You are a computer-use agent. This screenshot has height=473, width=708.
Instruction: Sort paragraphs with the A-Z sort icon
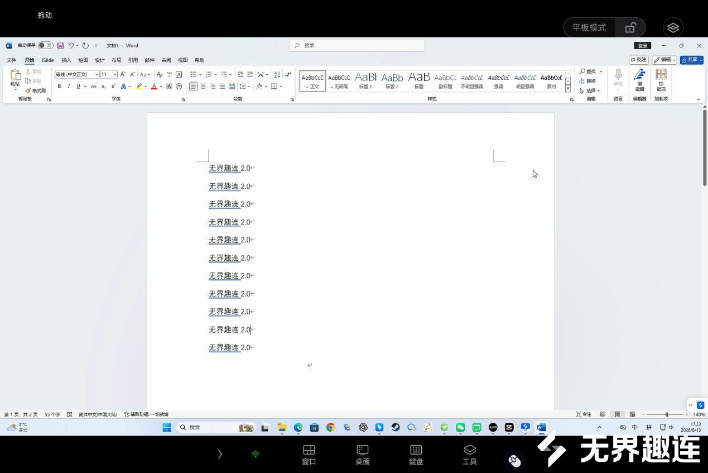pos(277,74)
